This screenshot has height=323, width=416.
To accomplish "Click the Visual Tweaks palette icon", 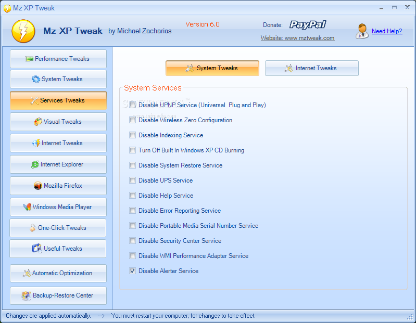I will click(38, 122).
